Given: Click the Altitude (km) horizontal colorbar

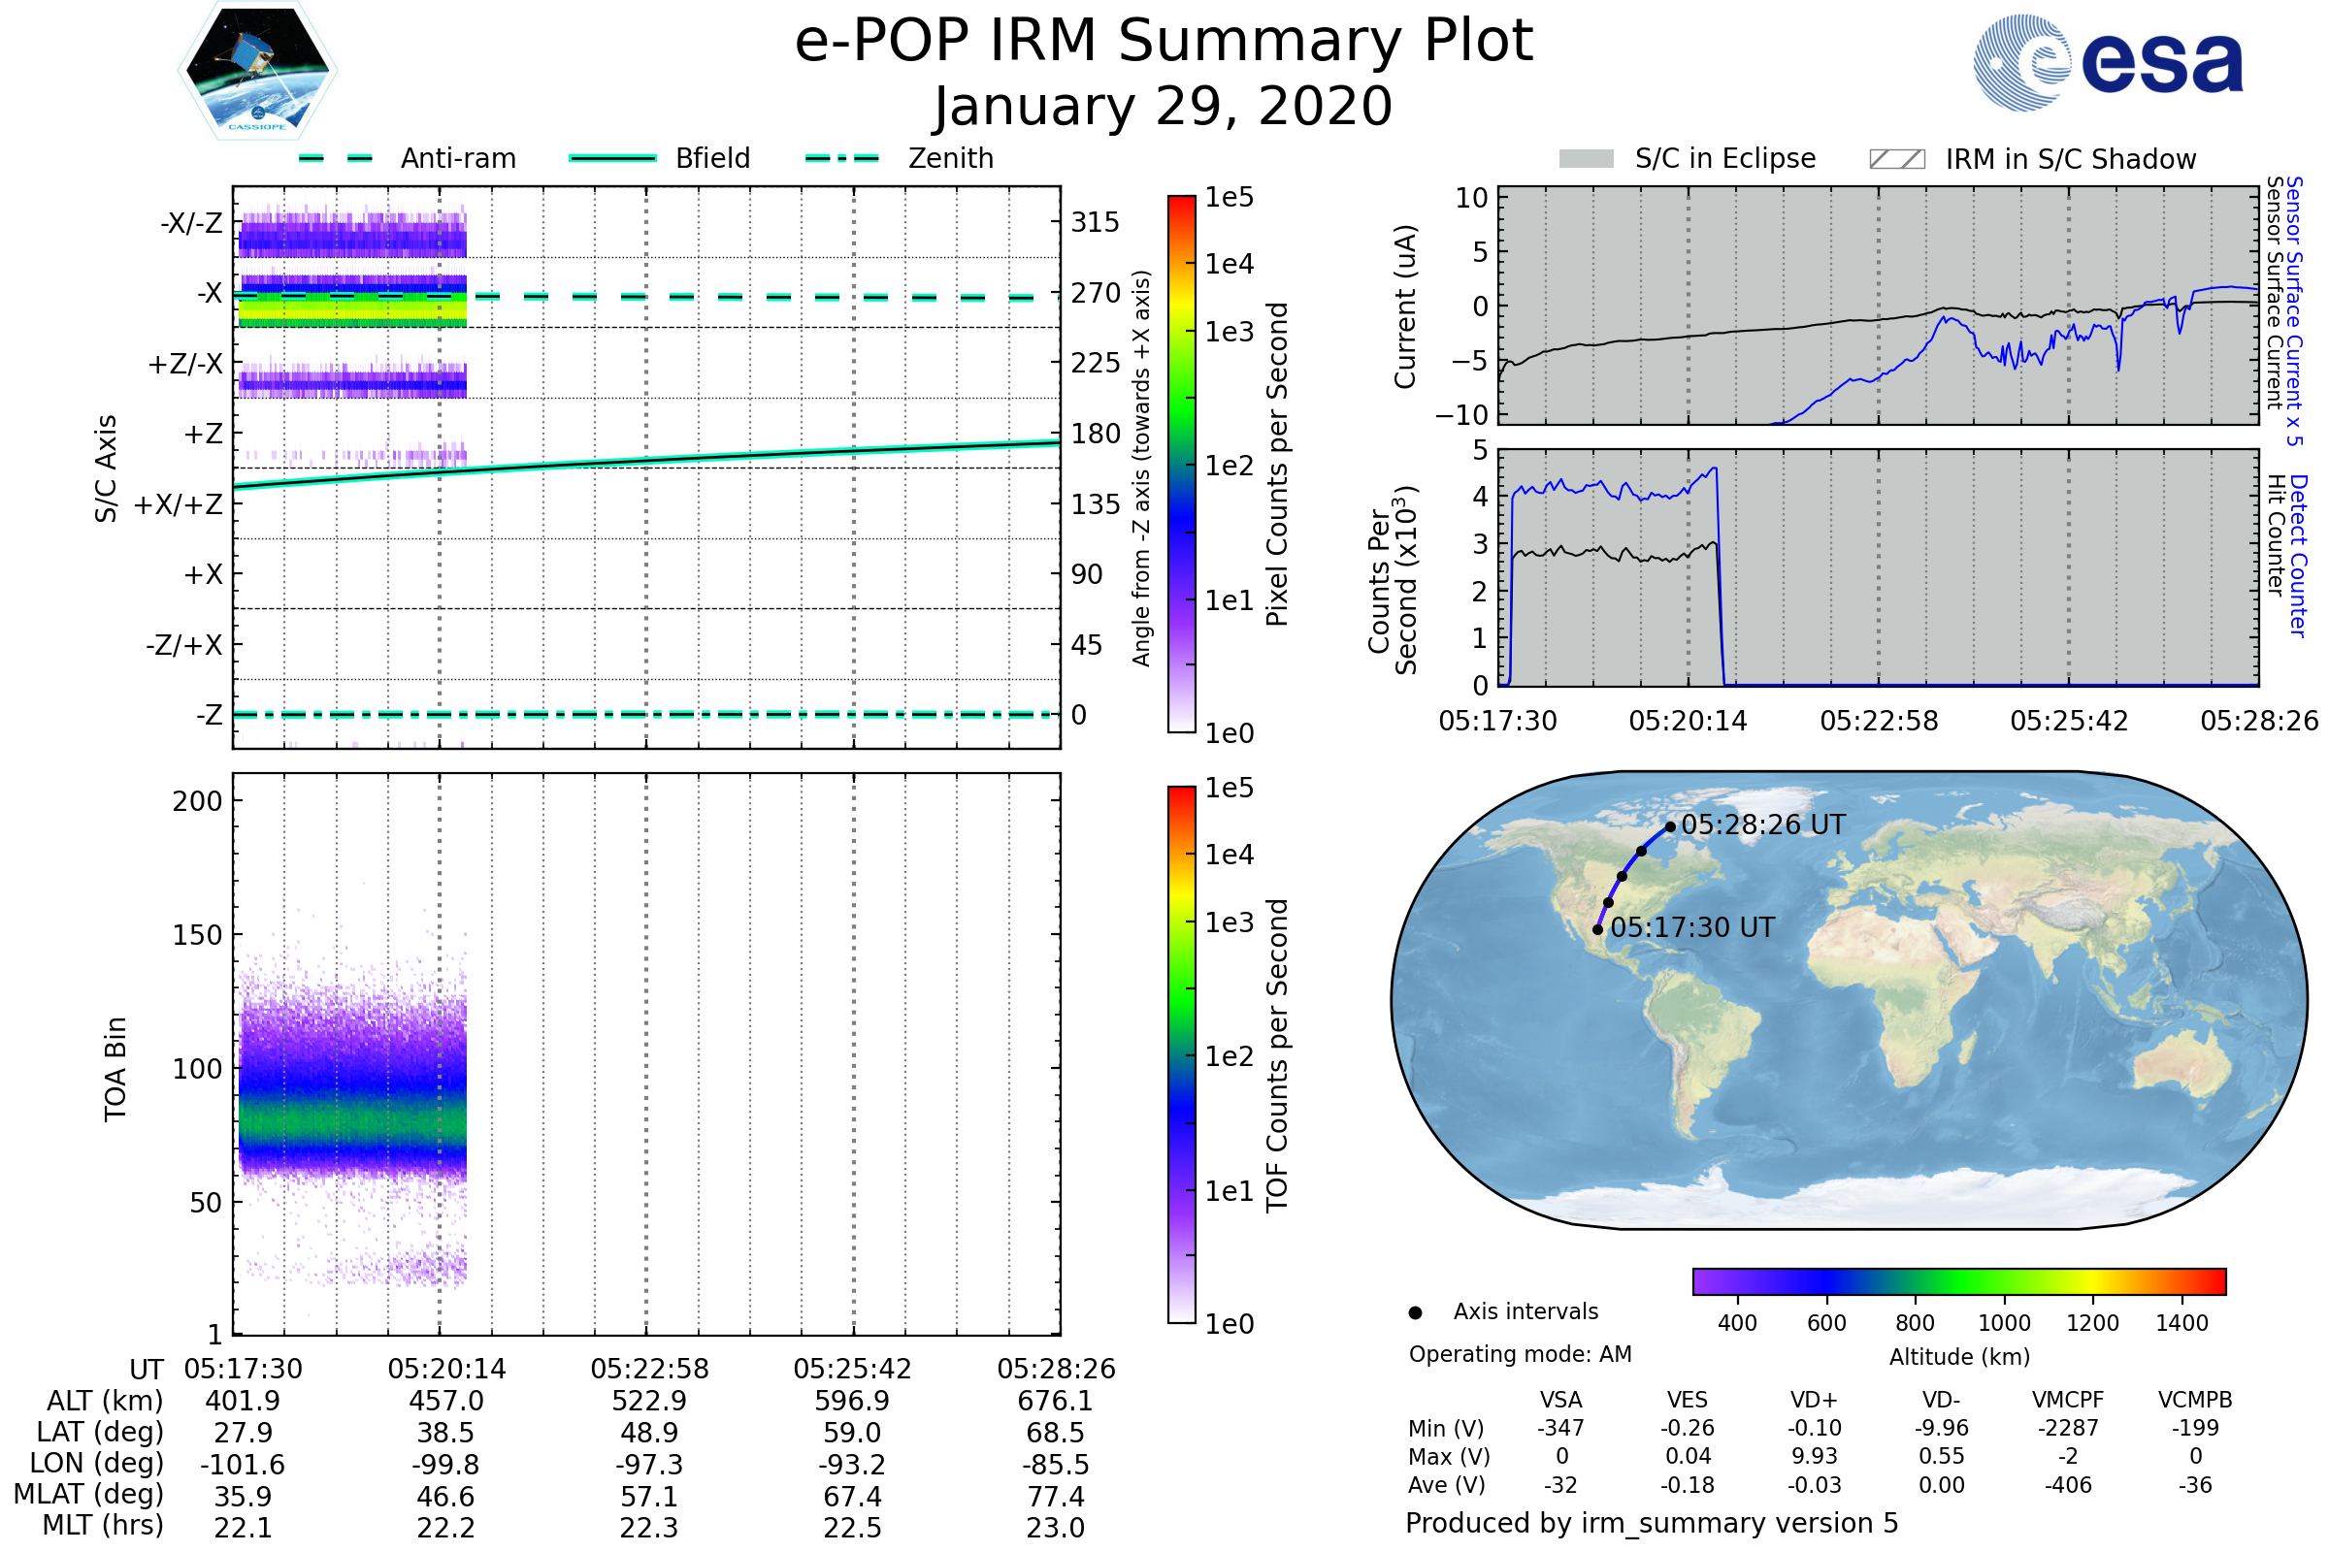Looking at the screenshot, I should [1958, 1280].
